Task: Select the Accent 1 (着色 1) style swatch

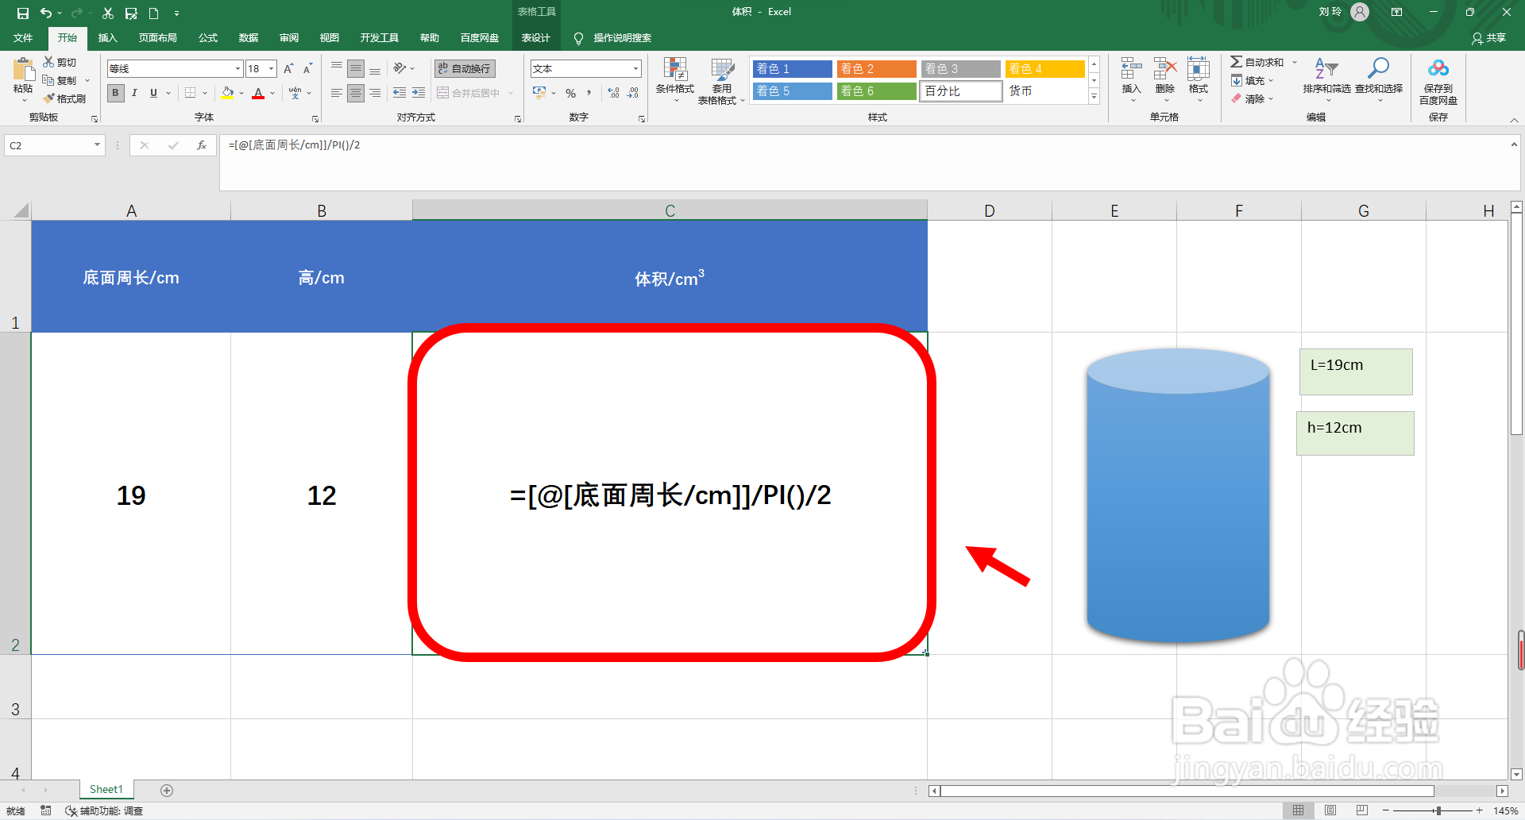Action: coord(793,69)
